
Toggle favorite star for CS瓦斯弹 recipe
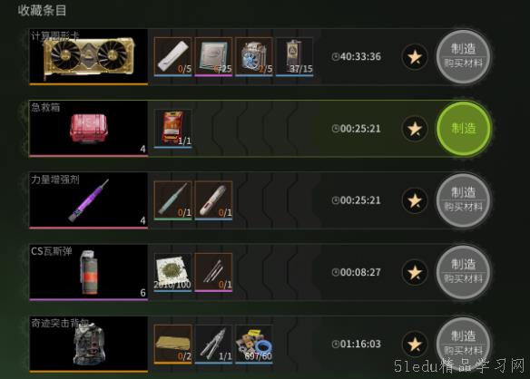click(415, 272)
